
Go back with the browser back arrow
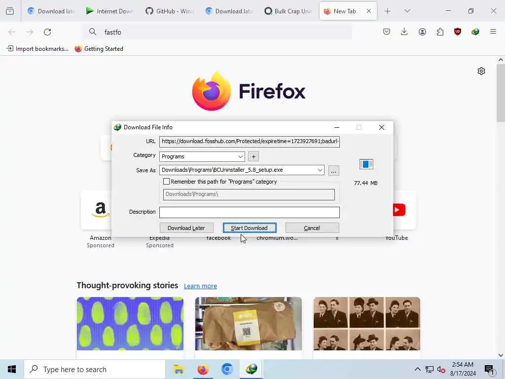tap(12, 32)
